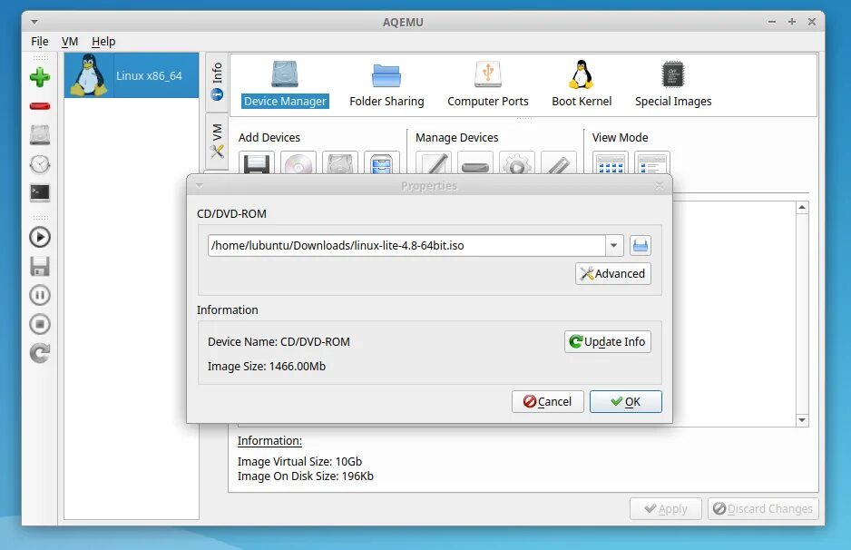The image size is (851, 550).
Task: Select the Linux x86_64 virtual machine
Action: 132,75
